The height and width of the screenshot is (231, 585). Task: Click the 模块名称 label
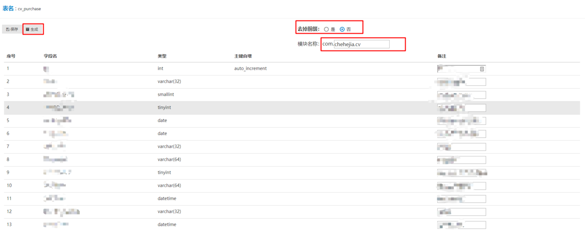click(x=309, y=44)
